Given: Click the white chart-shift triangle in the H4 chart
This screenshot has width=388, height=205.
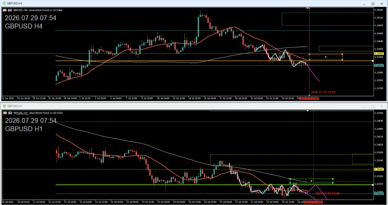Looking at the screenshot, I should (x=307, y=8).
